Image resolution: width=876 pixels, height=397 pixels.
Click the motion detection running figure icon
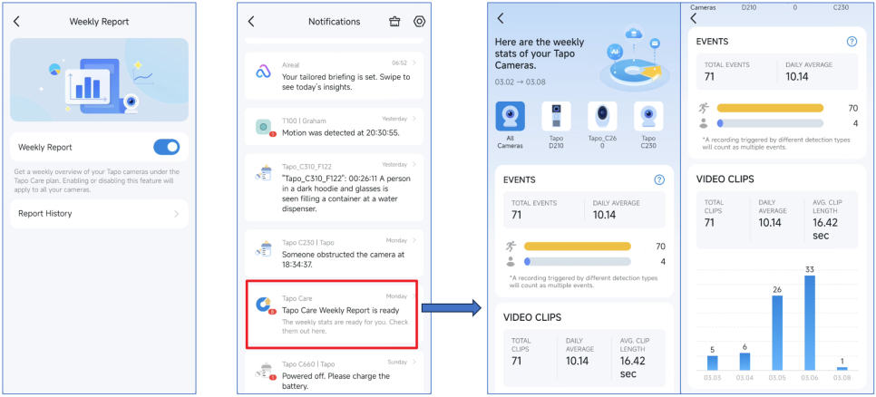[510, 247]
